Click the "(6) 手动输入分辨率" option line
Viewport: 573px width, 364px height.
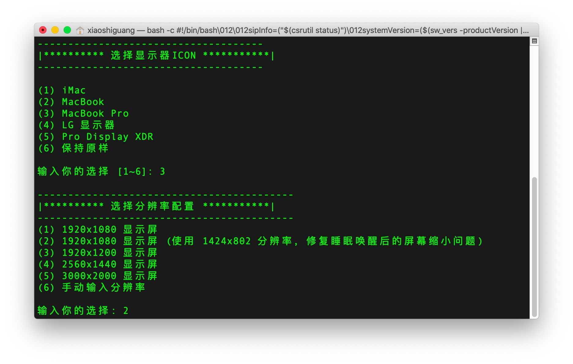pos(91,288)
